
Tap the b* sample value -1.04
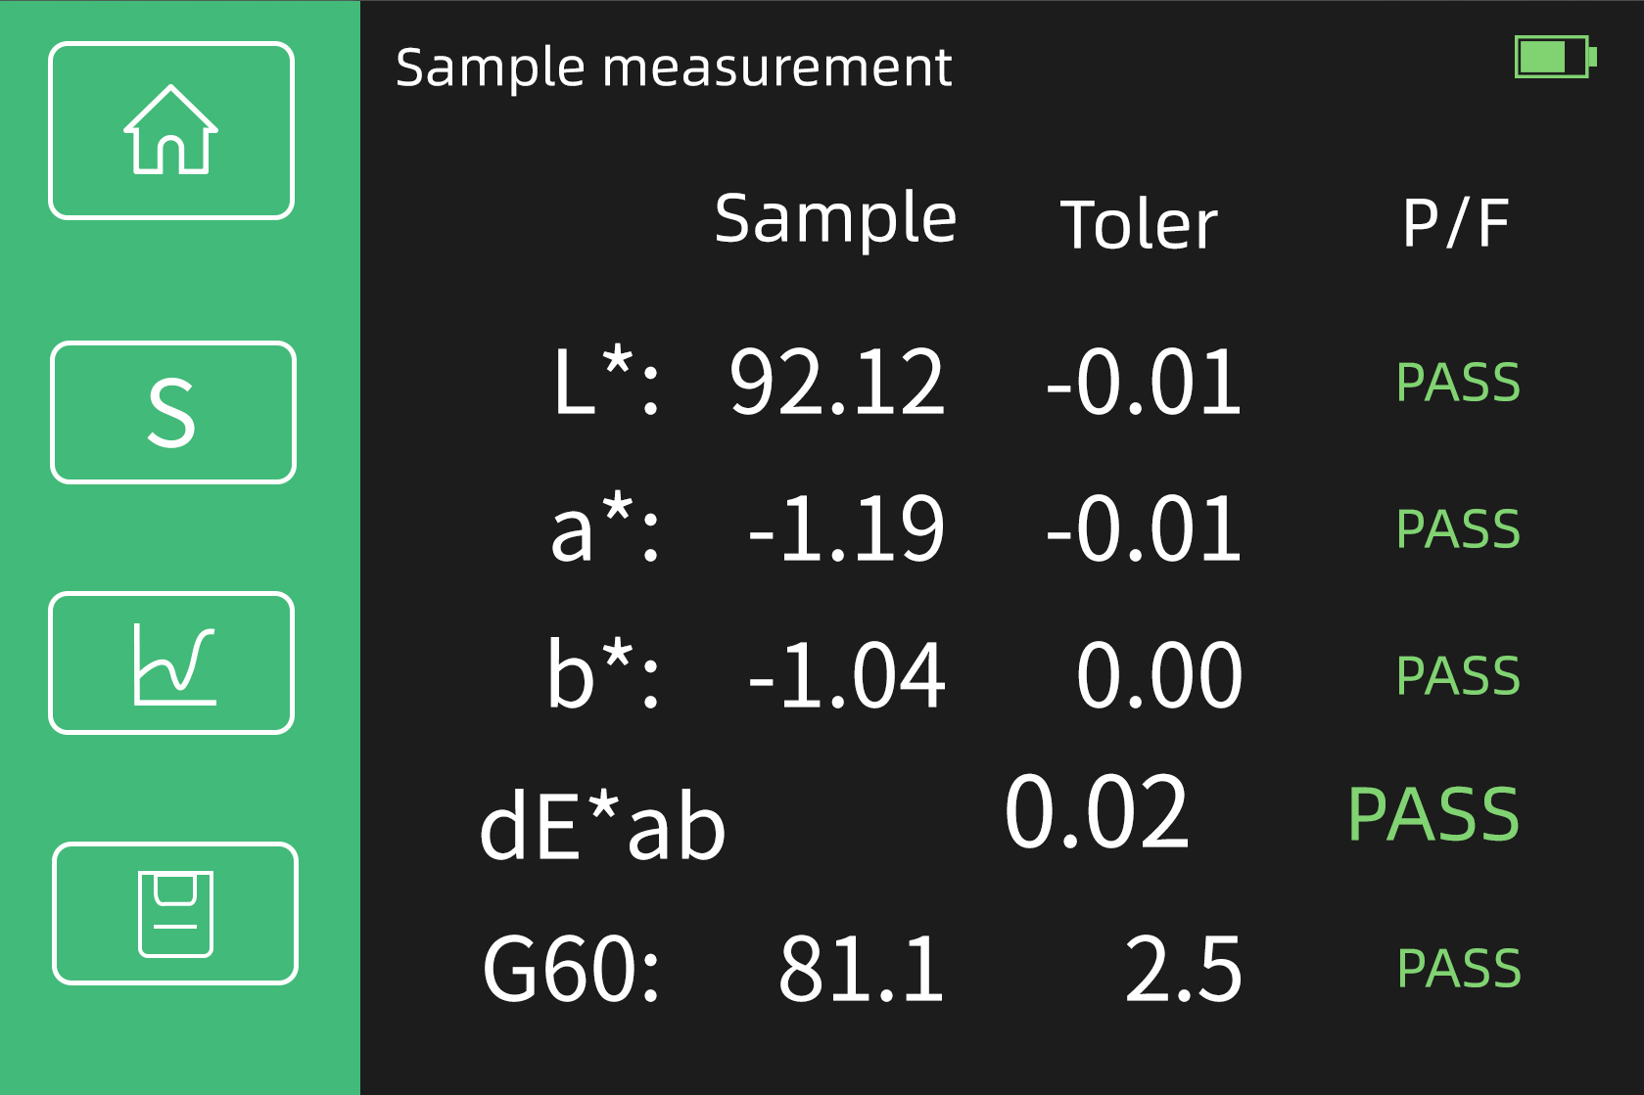(x=846, y=675)
